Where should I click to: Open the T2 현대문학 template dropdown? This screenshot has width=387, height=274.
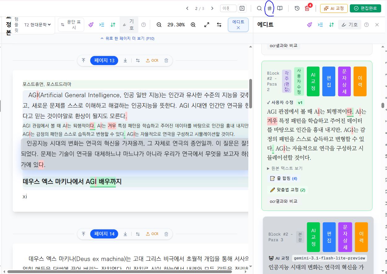pos(37,25)
